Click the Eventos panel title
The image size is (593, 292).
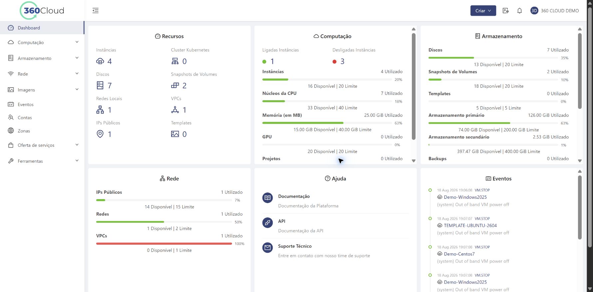pyautogui.click(x=498, y=178)
